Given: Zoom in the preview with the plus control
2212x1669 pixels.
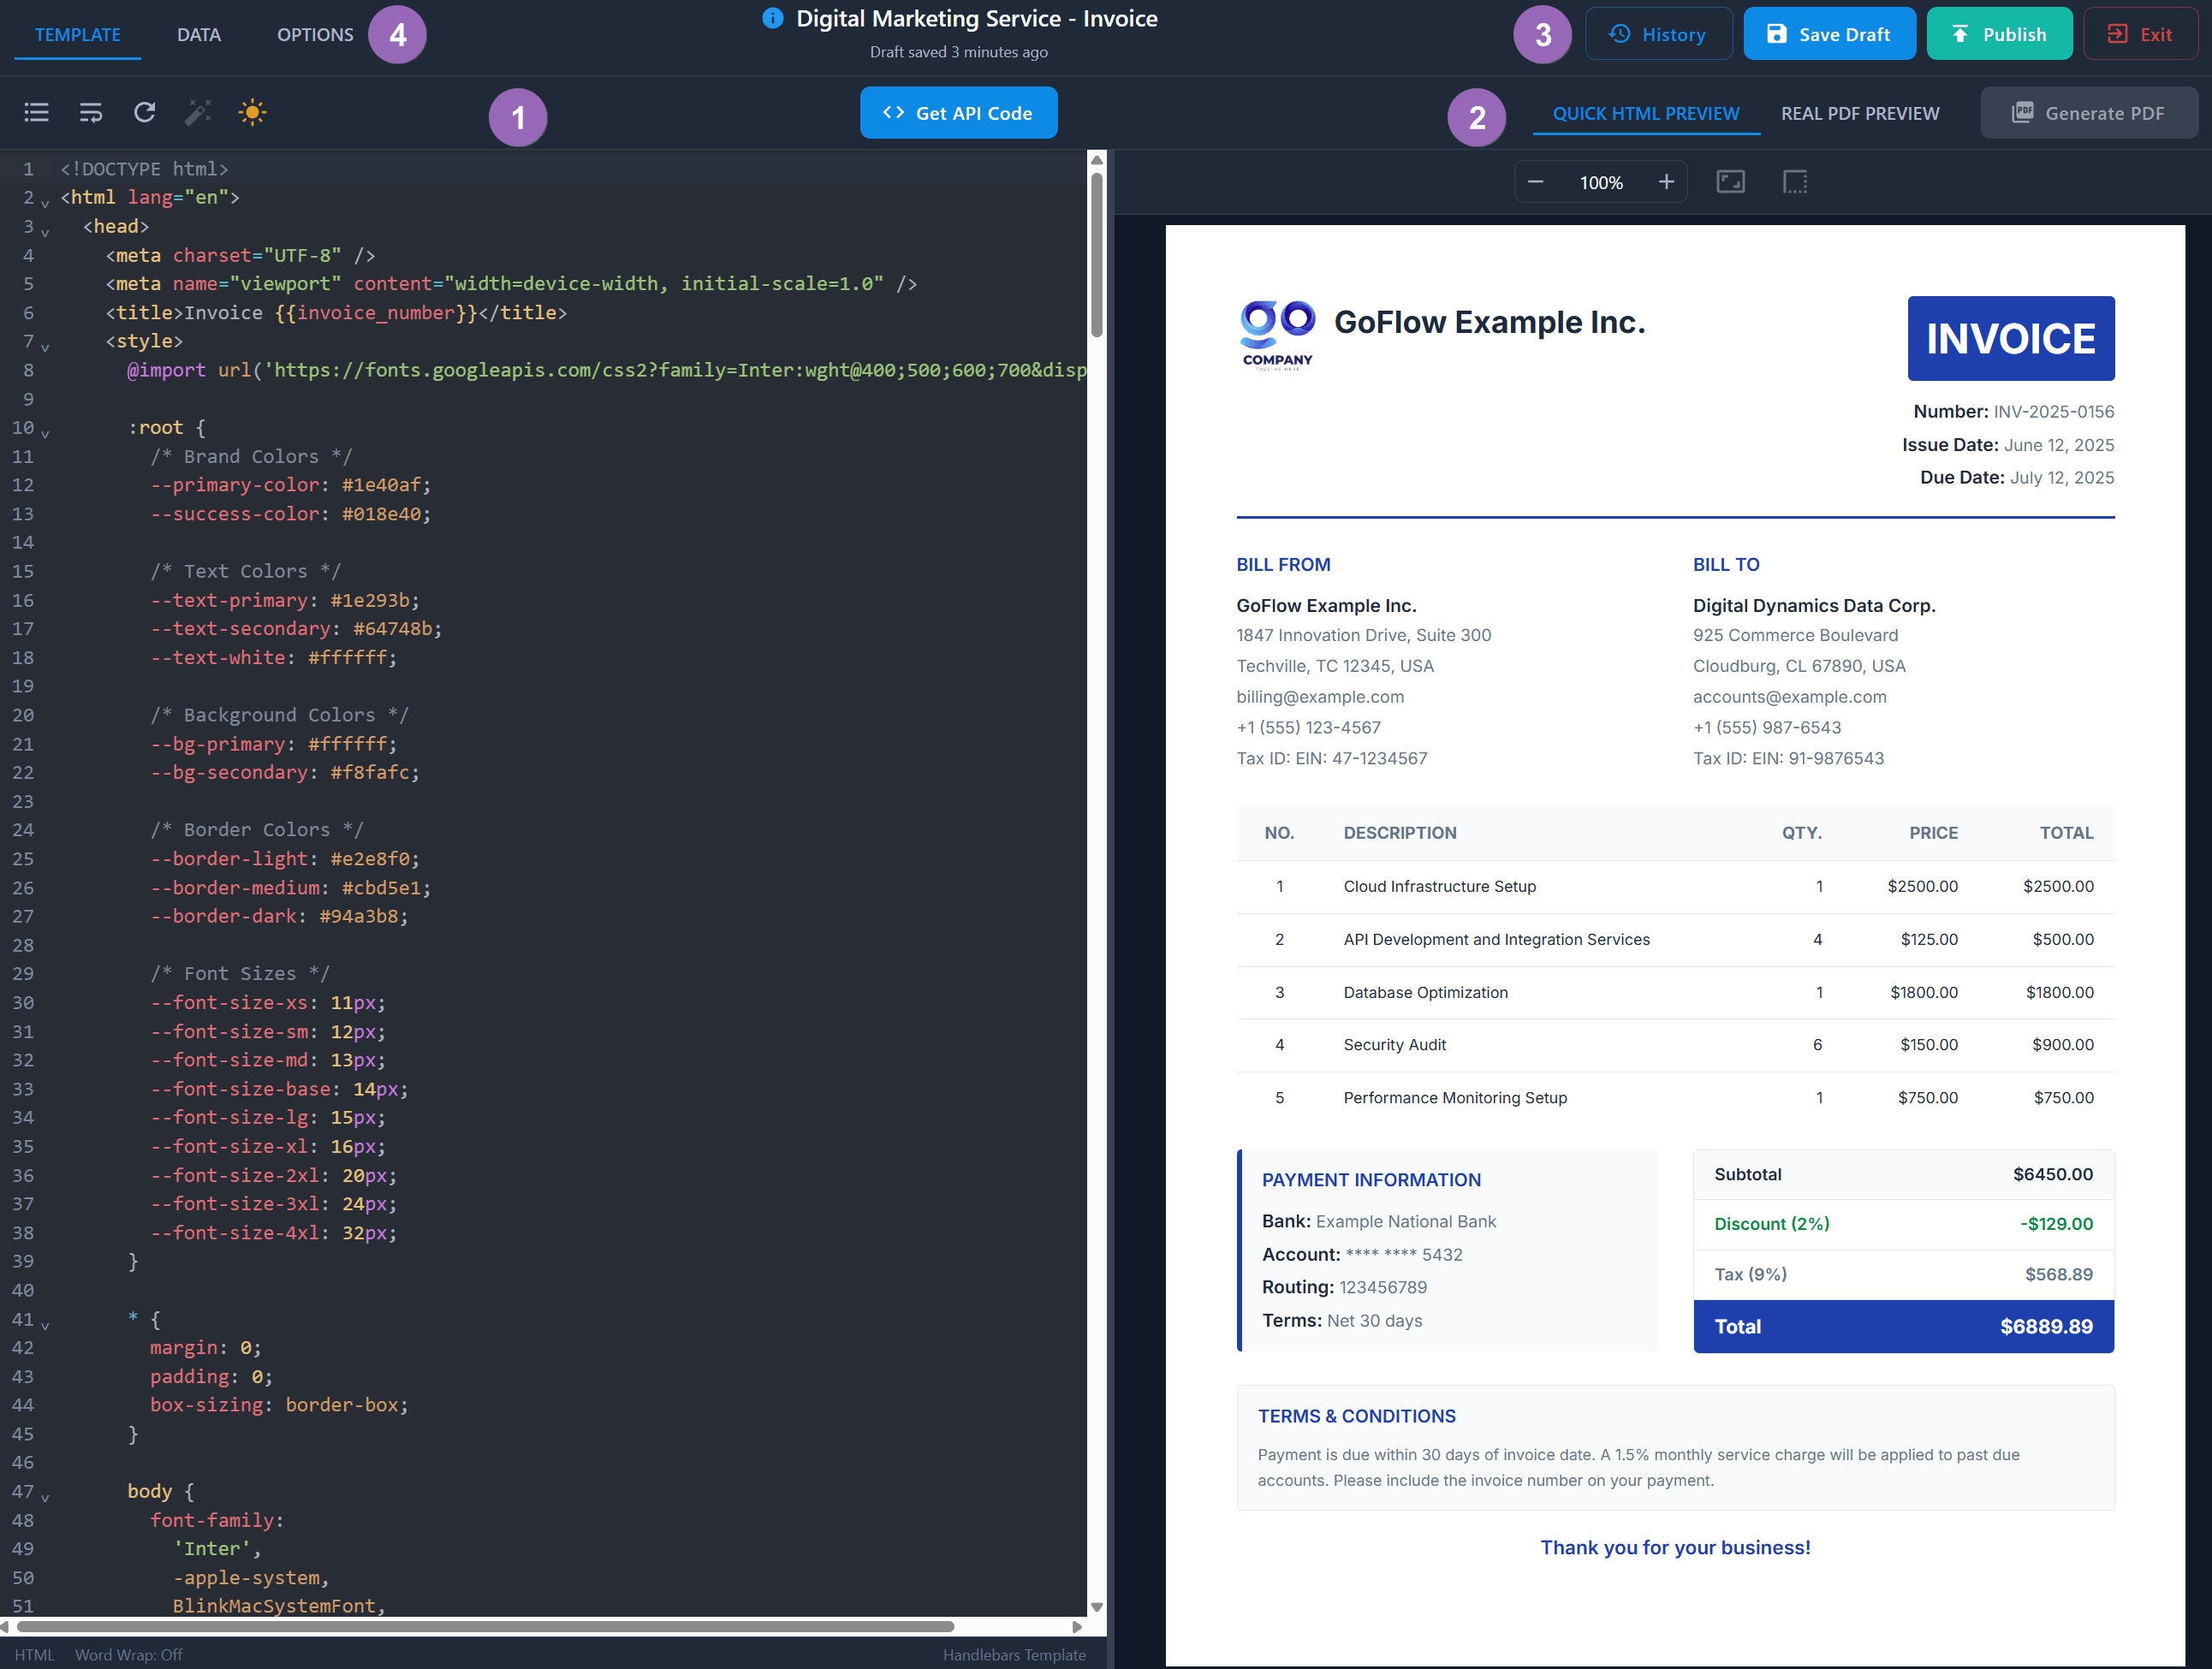Looking at the screenshot, I should click(x=1666, y=182).
